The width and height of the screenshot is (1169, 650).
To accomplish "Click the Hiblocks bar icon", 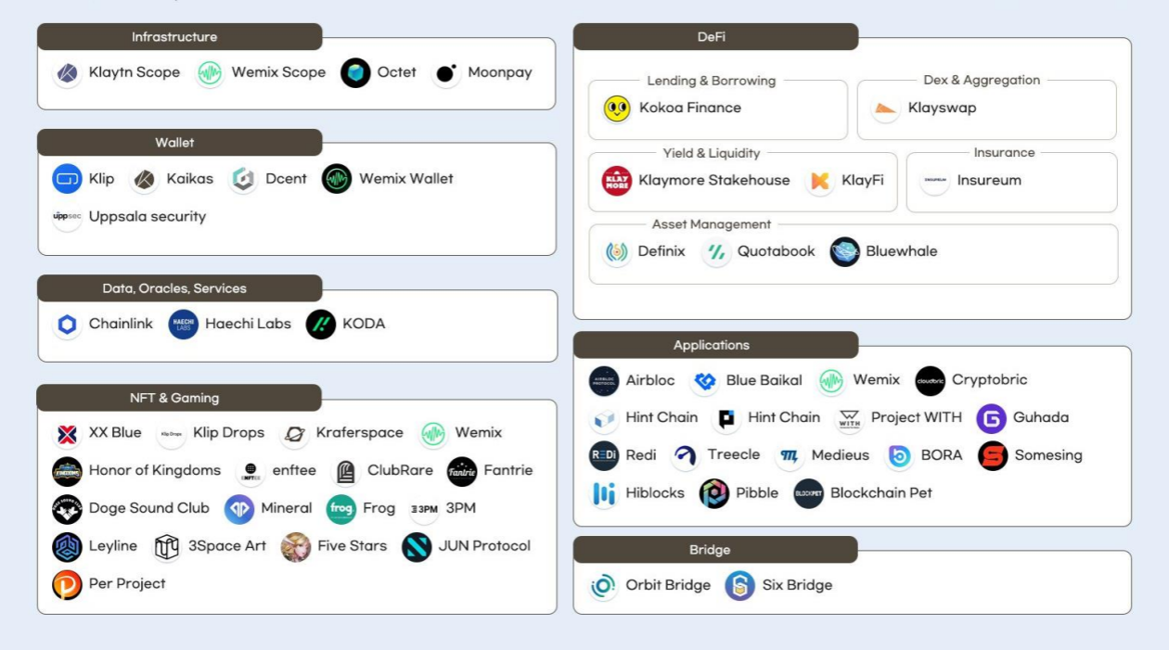I will click(604, 493).
